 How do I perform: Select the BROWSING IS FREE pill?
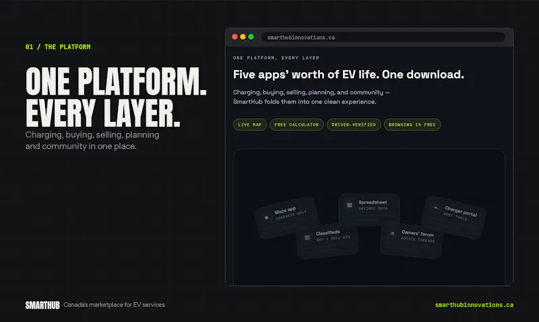(x=412, y=125)
